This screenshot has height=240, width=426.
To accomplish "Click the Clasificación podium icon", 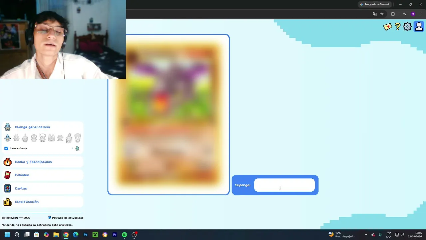I will click(7, 202).
